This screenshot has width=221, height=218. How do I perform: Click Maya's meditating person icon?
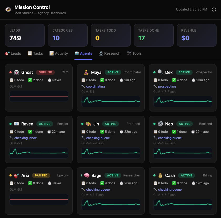coord(86,72)
